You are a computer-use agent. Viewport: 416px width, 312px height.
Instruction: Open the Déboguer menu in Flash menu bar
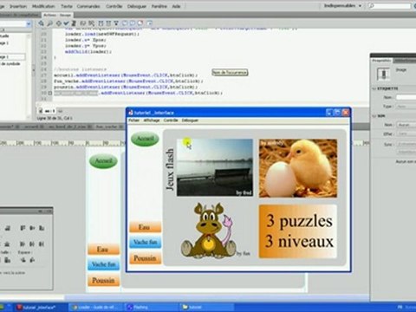(x=137, y=6)
